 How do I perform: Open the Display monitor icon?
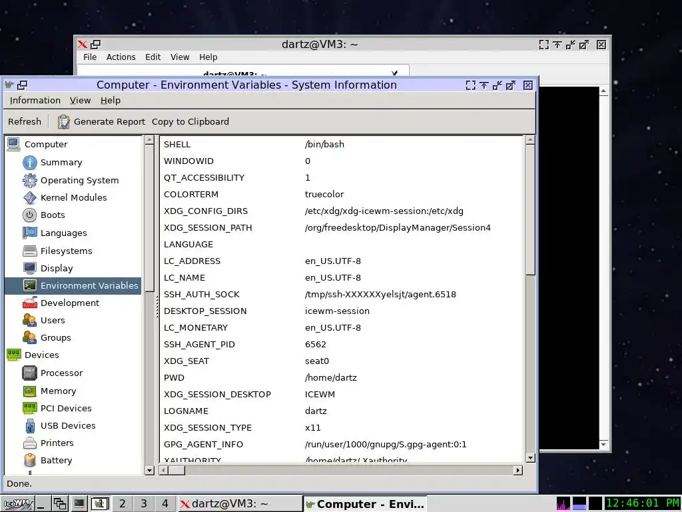click(29, 268)
